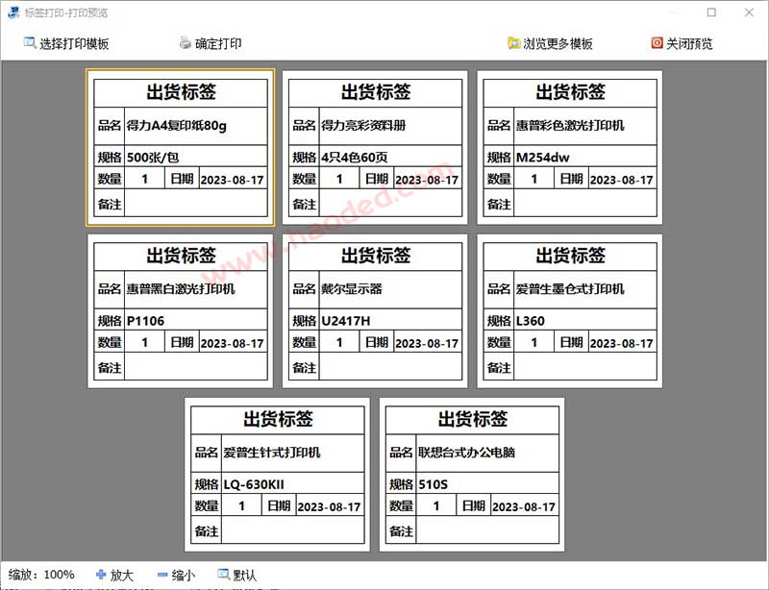Browse more templates via 浏览更多模板
The image size is (769, 590).
click(550, 43)
